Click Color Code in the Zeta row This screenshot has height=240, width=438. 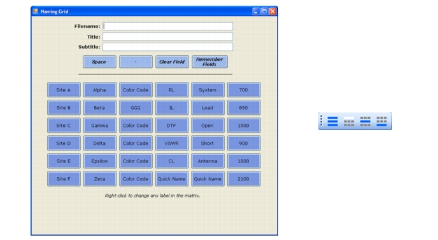[x=136, y=179]
